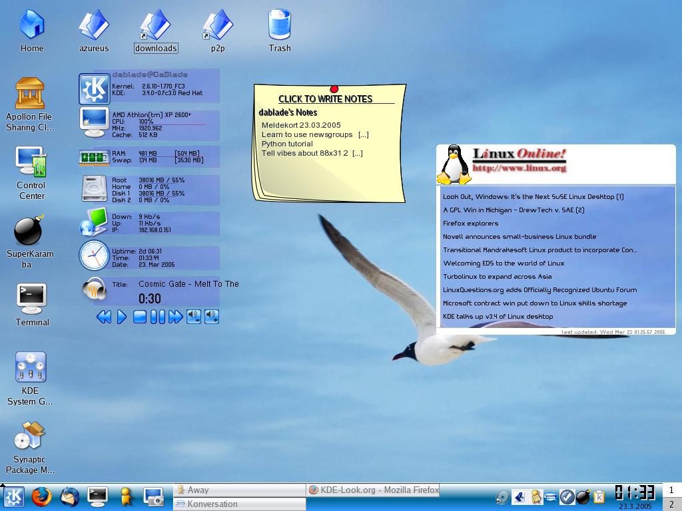Viewport: 682px width, 511px height.
Task: Click the hard disk icon in widget
Action: [x=95, y=188]
